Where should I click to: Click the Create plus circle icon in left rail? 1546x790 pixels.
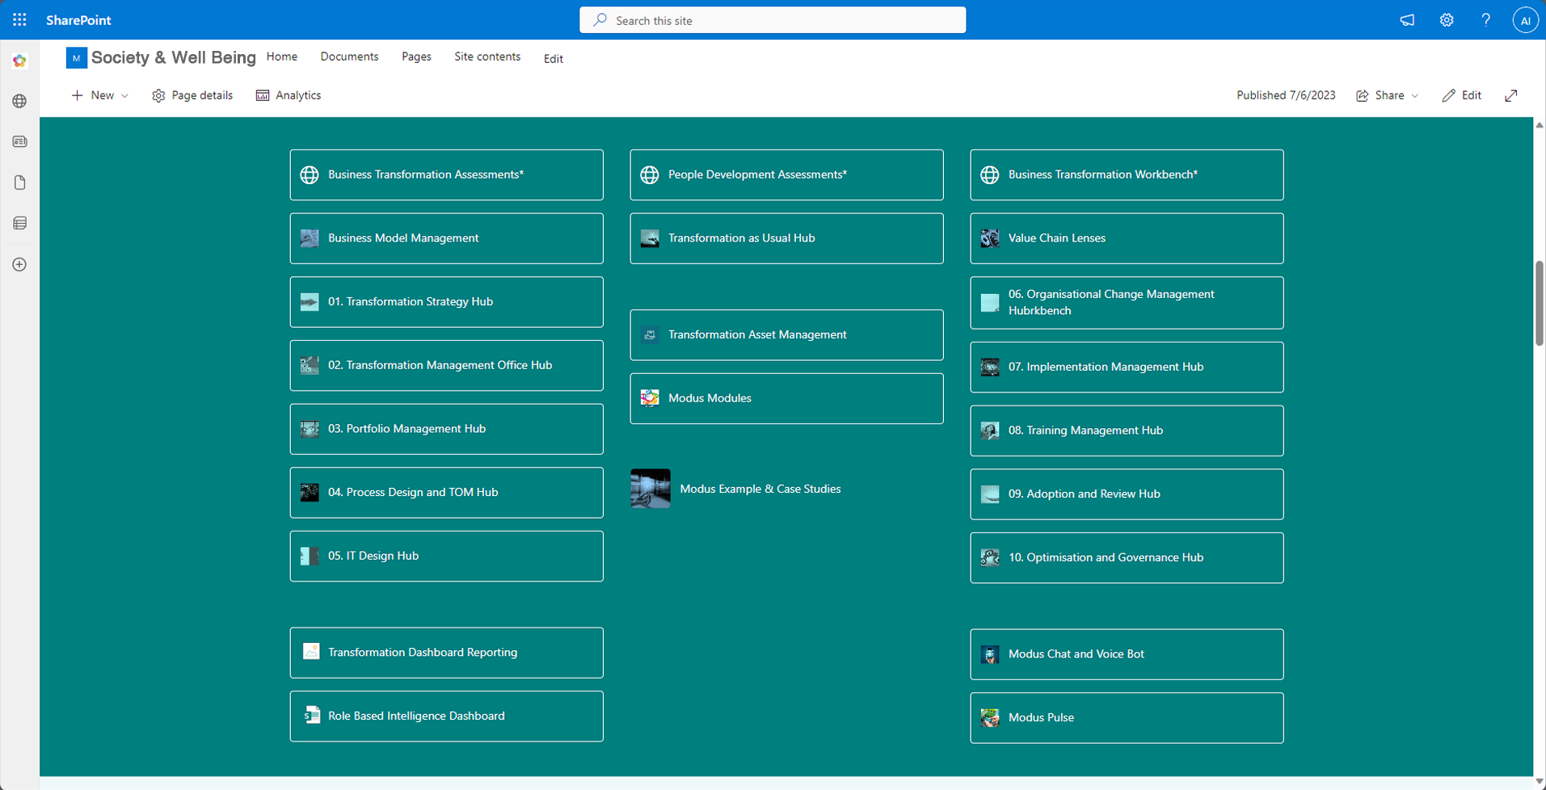tap(19, 265)
